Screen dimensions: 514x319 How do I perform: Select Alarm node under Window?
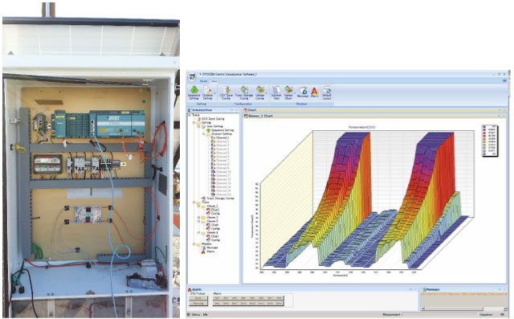208,252
